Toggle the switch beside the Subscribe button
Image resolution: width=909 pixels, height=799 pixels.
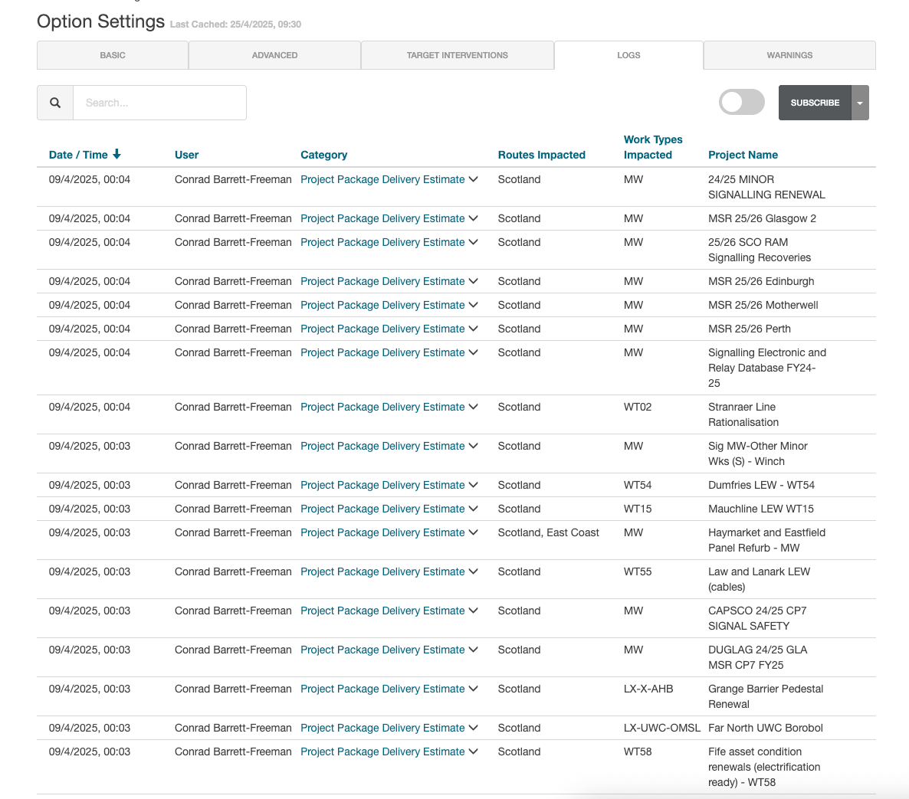pos(741,102)
